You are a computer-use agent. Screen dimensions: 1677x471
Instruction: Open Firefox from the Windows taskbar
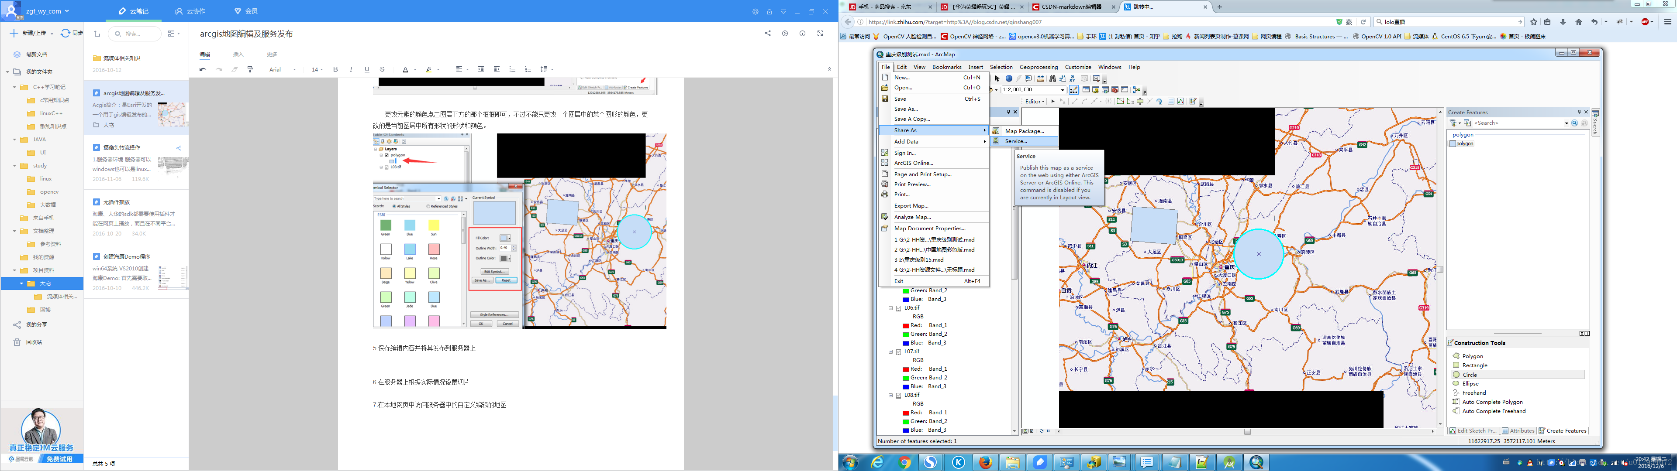[986, 463]
